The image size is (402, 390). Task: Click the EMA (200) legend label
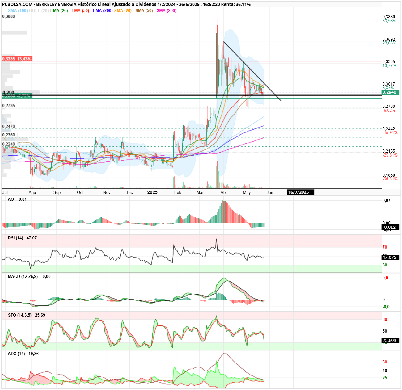[103, 10]
